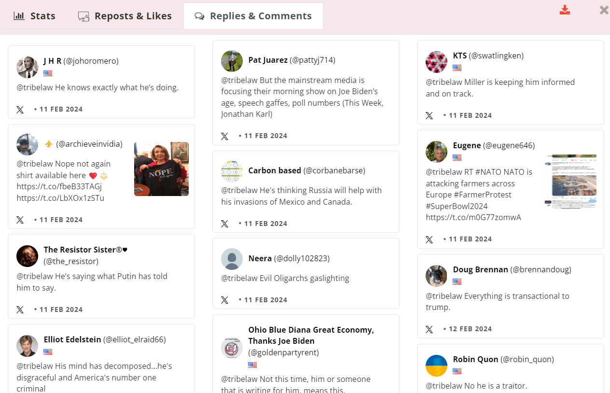Click Neera's default gray avatar
Image resolution: width=610 pixels, height=393 pixels.
232,259
